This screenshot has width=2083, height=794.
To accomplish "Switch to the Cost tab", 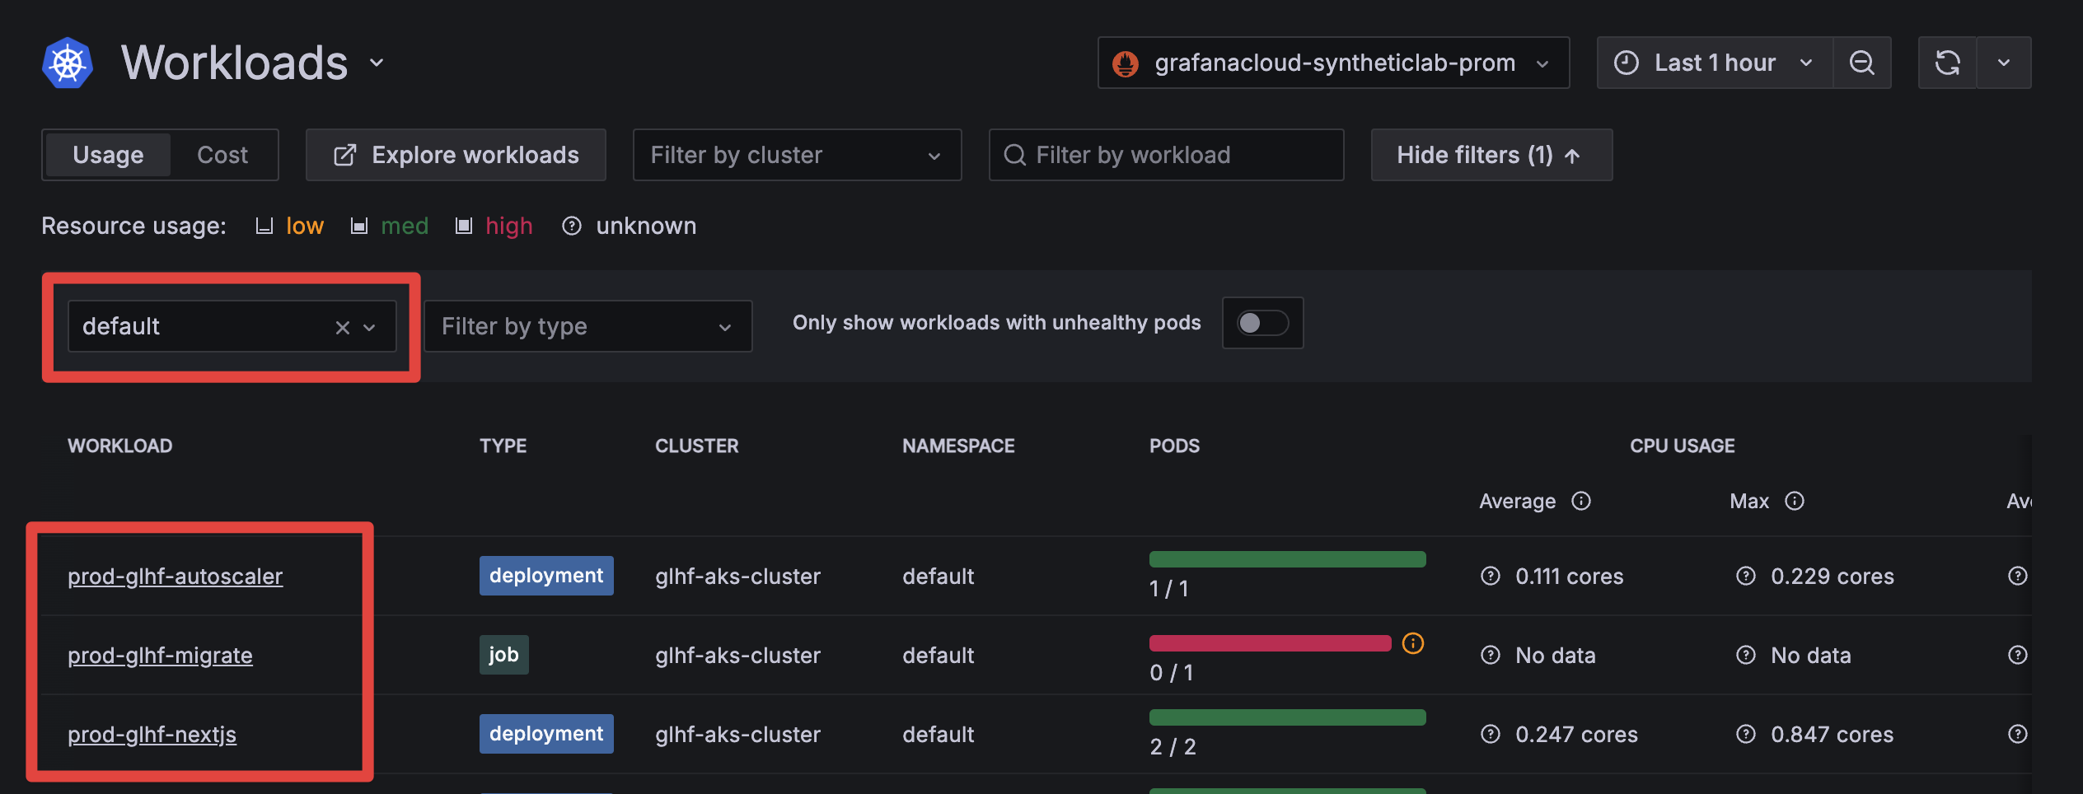I will 222,155.
